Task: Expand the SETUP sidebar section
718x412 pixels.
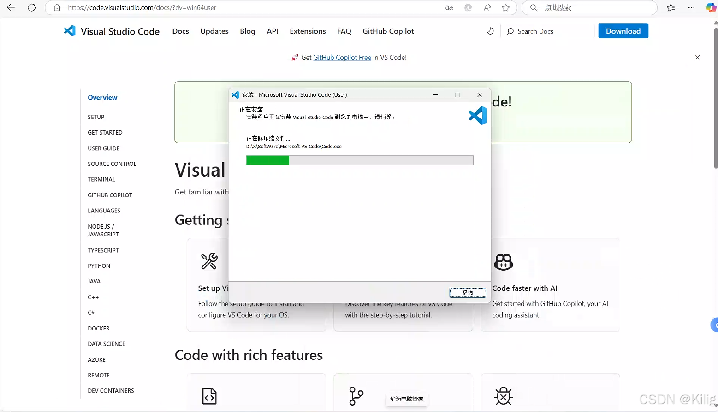Action: pos(96,117)
